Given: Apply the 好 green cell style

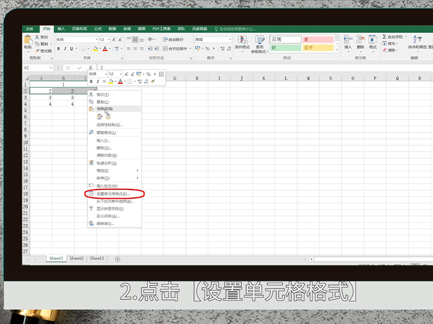Looking at the screenshot, I should pos(285,48).
